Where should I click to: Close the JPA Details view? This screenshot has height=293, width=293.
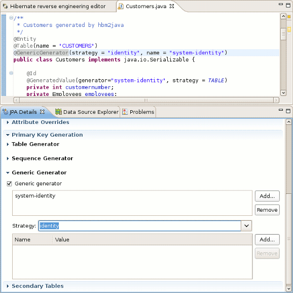43,112
